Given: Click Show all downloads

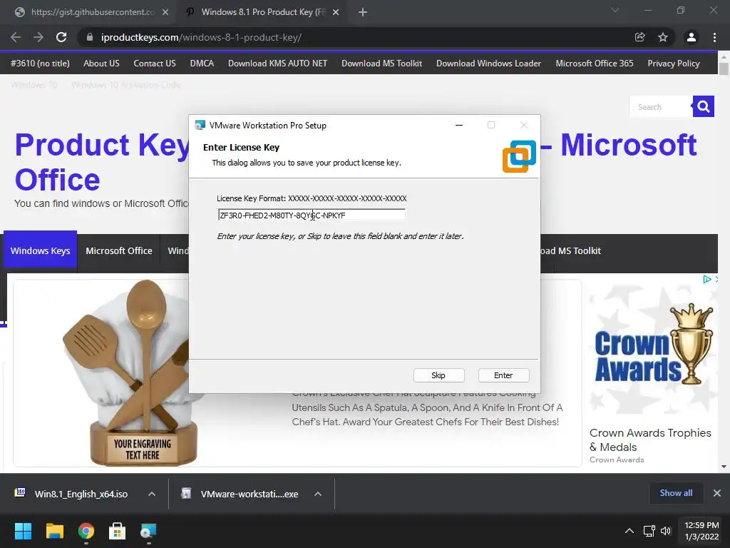Looking at the screenshot, I should tap(676, 493).
